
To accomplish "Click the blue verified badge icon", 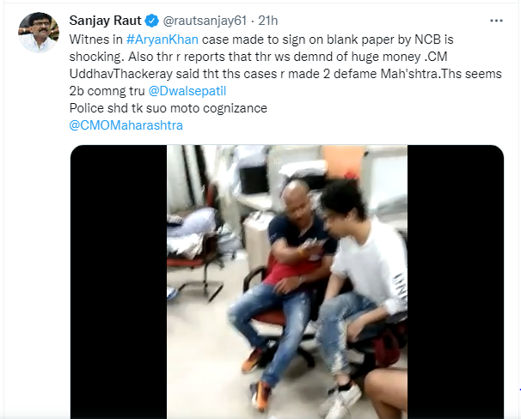I will 152,21.
